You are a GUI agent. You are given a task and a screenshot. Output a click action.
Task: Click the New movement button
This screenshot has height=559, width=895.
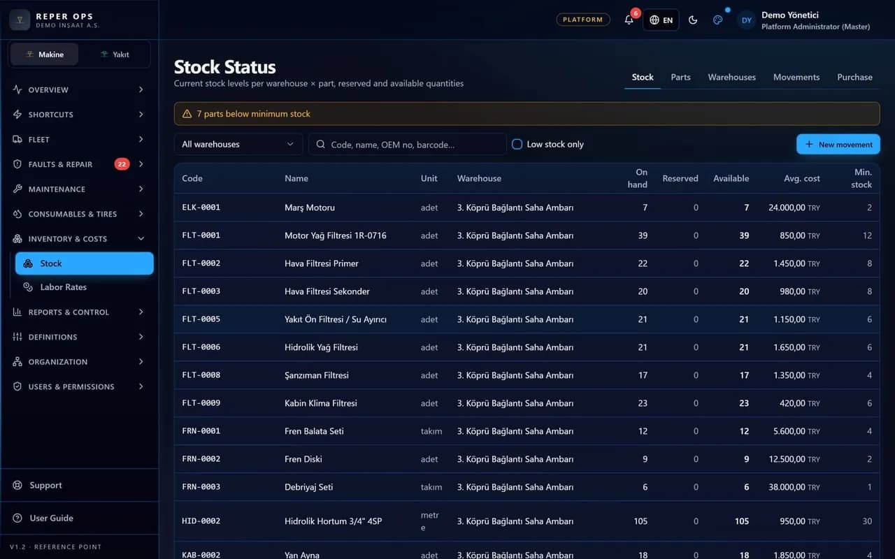838,144
